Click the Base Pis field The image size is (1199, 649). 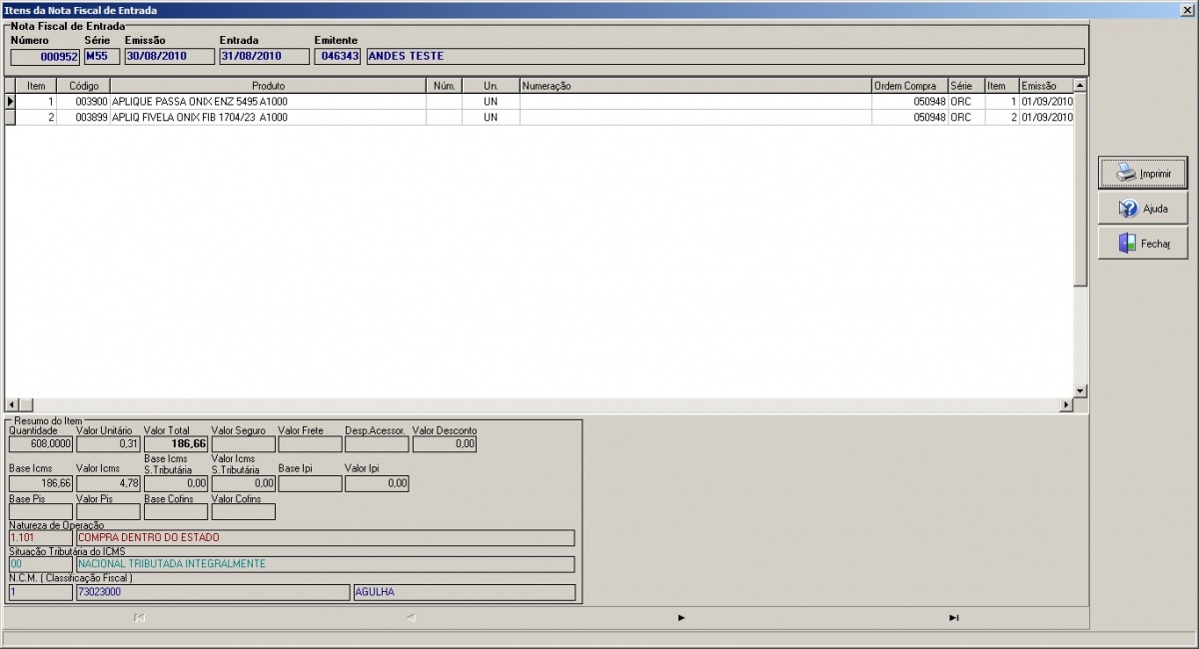pyautogui.click(x=41, y=512)
